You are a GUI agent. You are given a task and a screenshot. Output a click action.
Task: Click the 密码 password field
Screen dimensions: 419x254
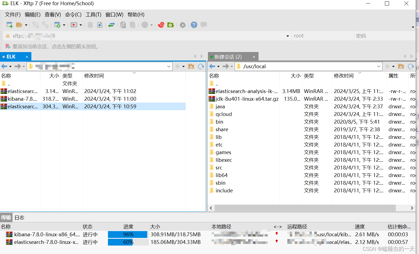pyautogui.click(x=384, y=36)
